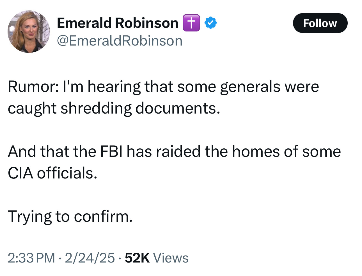Click the word Rumor in the post
362x276 pixels.
point(31,86)
